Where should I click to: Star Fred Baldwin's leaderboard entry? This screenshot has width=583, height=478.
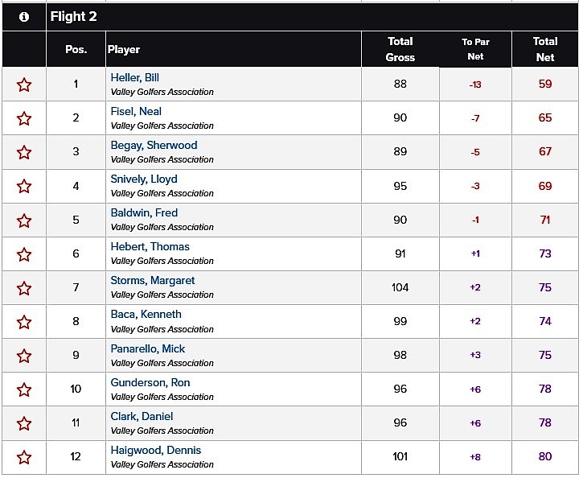24,220
